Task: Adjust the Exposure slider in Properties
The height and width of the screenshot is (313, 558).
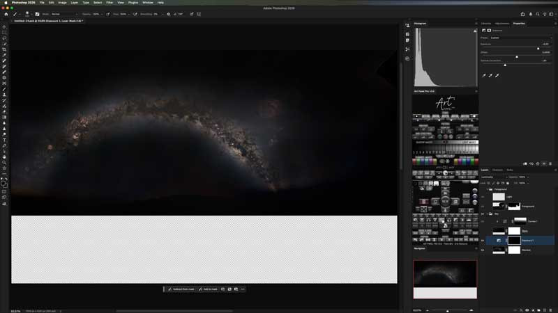Action: click(538, 48)
